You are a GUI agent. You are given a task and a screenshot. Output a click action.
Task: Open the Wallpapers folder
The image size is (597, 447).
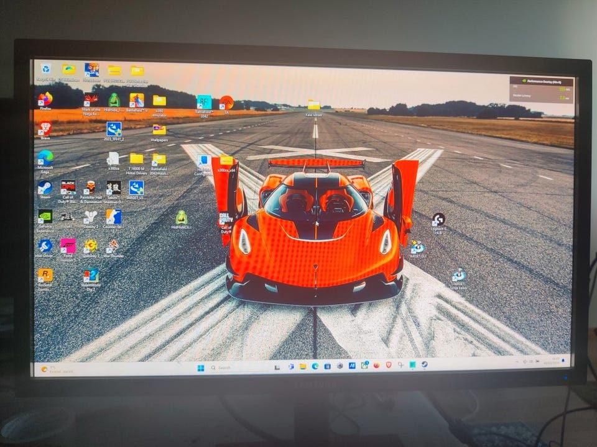pos(159,133)
